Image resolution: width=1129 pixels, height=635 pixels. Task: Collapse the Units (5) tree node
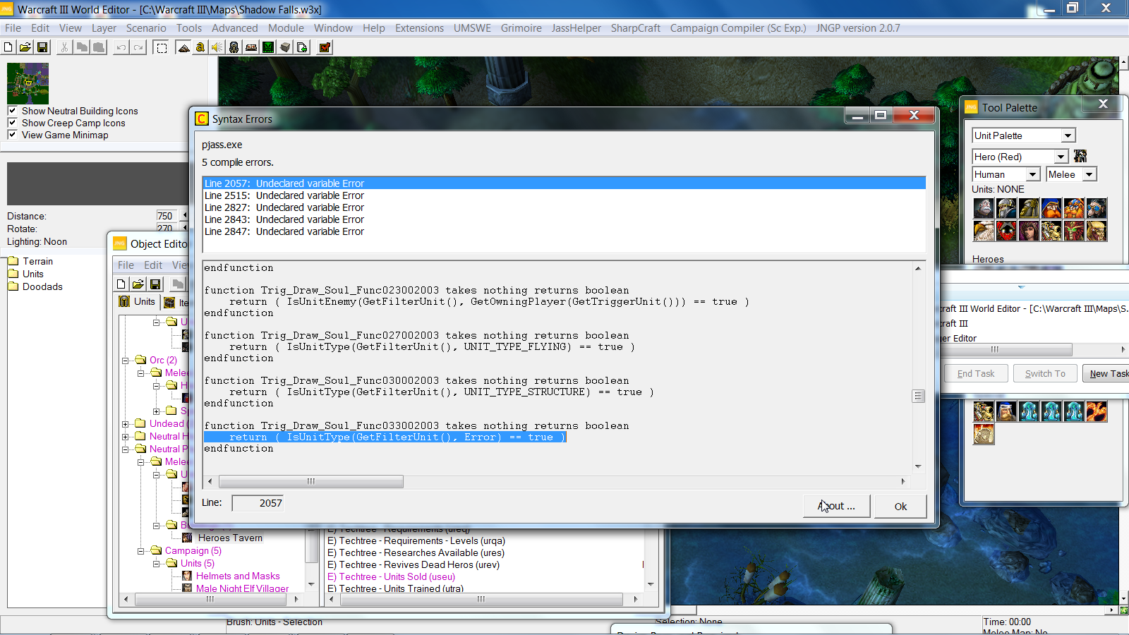[x=157, y=564]
